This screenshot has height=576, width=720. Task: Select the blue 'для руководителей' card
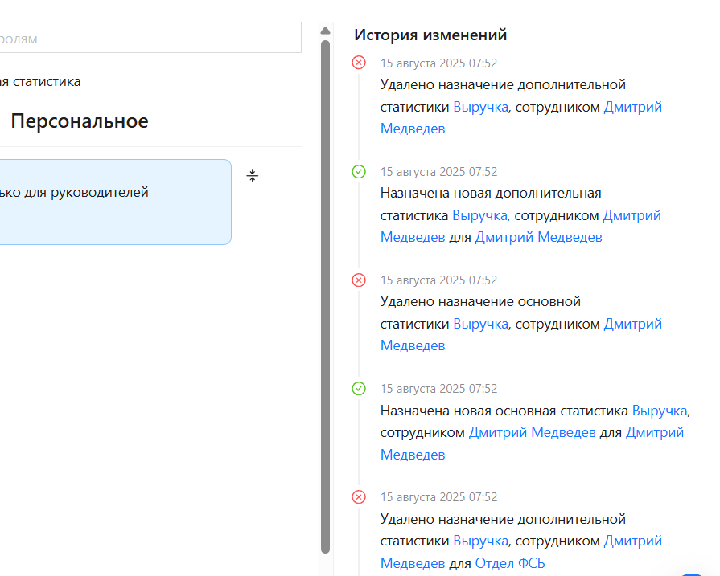113,202
